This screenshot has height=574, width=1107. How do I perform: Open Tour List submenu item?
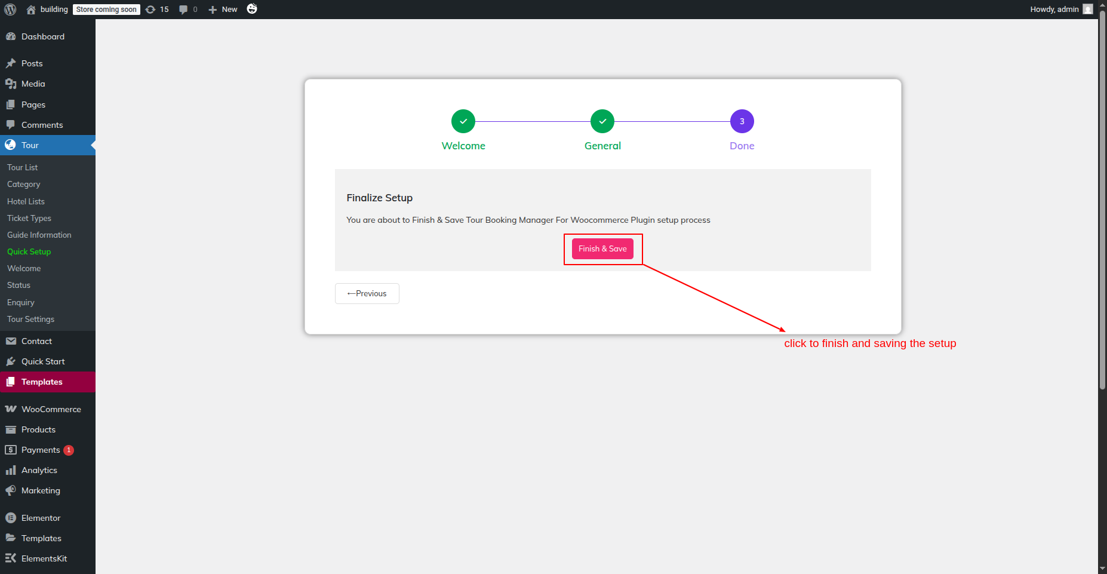coord(23,167)
